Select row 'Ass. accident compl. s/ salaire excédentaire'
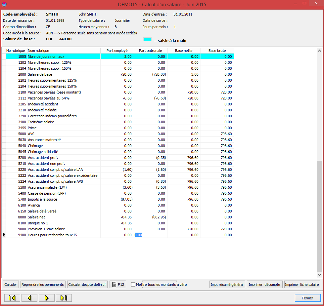324x306 pixels. (120, 175)
